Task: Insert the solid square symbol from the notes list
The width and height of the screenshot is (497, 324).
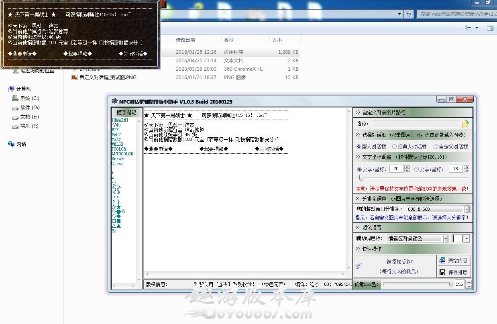Action: pyautogui.click(x=118, y=221)
